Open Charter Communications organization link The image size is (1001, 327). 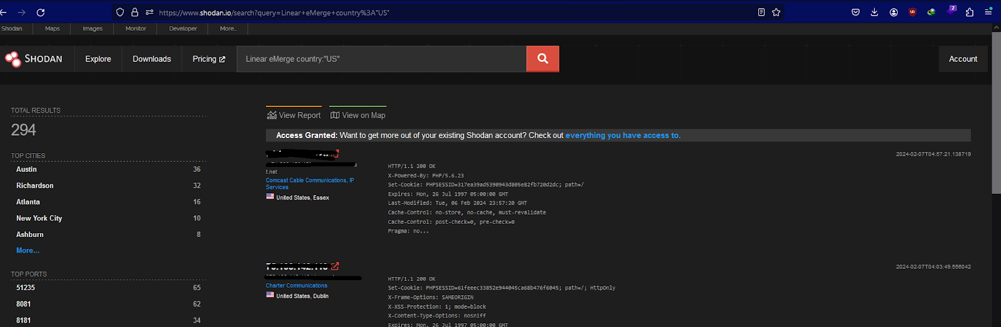click(x=297, y=285)
